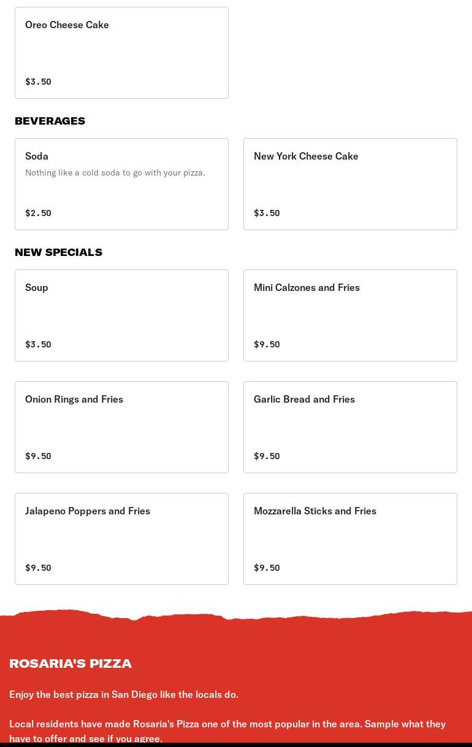Click the Oreo Cheese Cake $3.50 price

38,82
